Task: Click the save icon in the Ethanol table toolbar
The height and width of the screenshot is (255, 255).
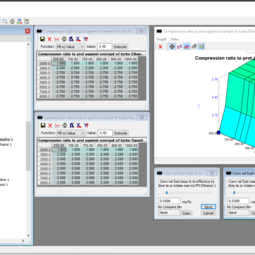Action: (42, 39)
